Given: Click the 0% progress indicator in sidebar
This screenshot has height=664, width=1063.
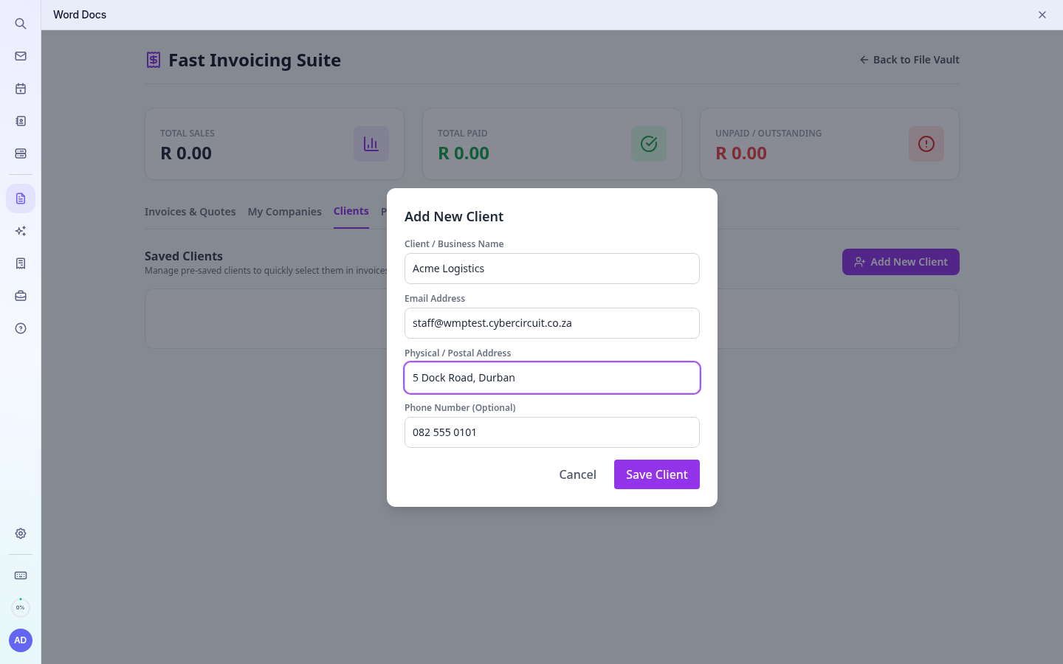Looking at the screenshot, I should [x=21, y=608].
